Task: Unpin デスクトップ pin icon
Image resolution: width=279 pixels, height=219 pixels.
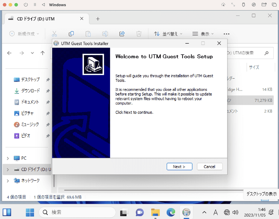Action: tap(48, 80)
